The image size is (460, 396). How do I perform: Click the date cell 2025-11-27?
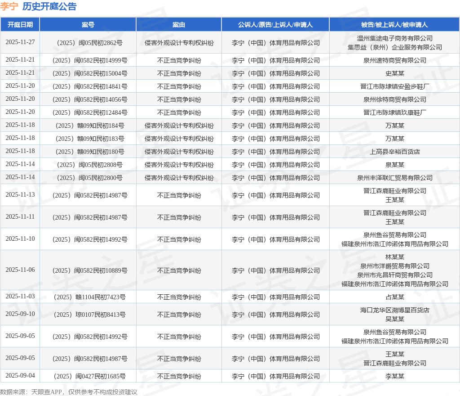pyautogui.click(x=20, y=42)
